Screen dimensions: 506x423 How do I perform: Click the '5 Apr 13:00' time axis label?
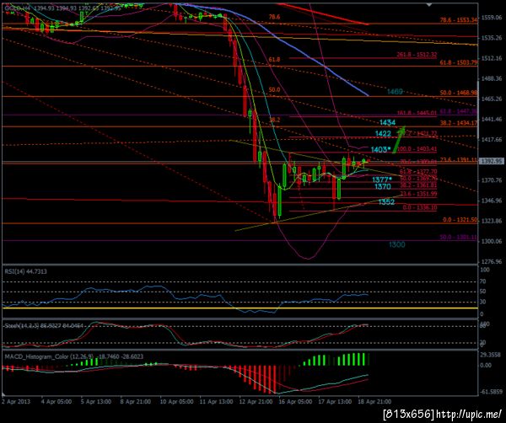coord(96,401)
